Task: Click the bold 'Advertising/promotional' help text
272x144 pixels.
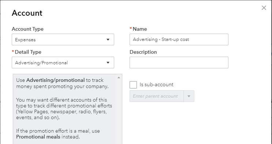Action: coord(56,80)
